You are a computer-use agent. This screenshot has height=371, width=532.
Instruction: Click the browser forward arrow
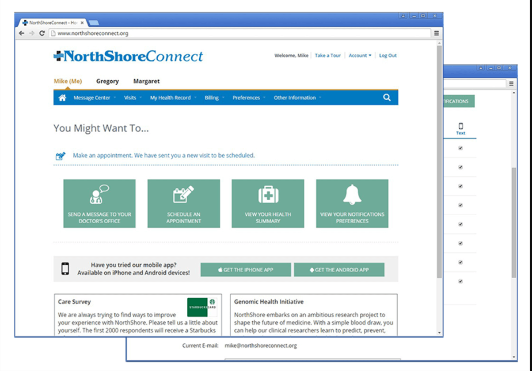click(x=32, y=33)
